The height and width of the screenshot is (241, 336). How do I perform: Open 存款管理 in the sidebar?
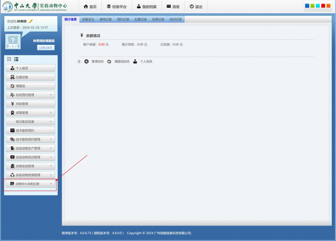[30, 104]
